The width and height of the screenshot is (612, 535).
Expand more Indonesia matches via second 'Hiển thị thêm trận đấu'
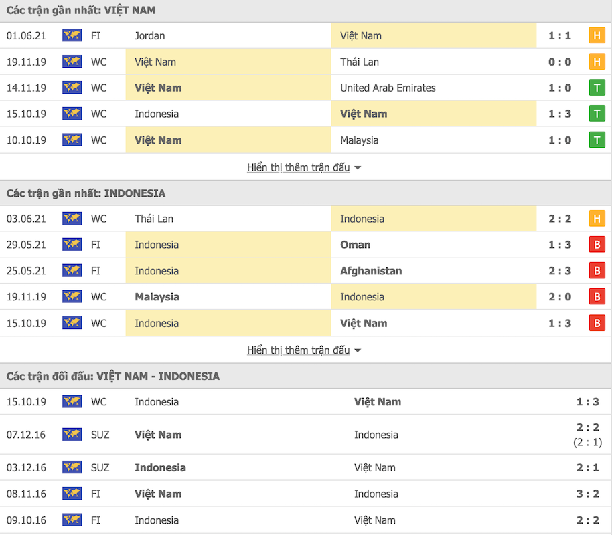pyautogui.click(x=299, y=350)
